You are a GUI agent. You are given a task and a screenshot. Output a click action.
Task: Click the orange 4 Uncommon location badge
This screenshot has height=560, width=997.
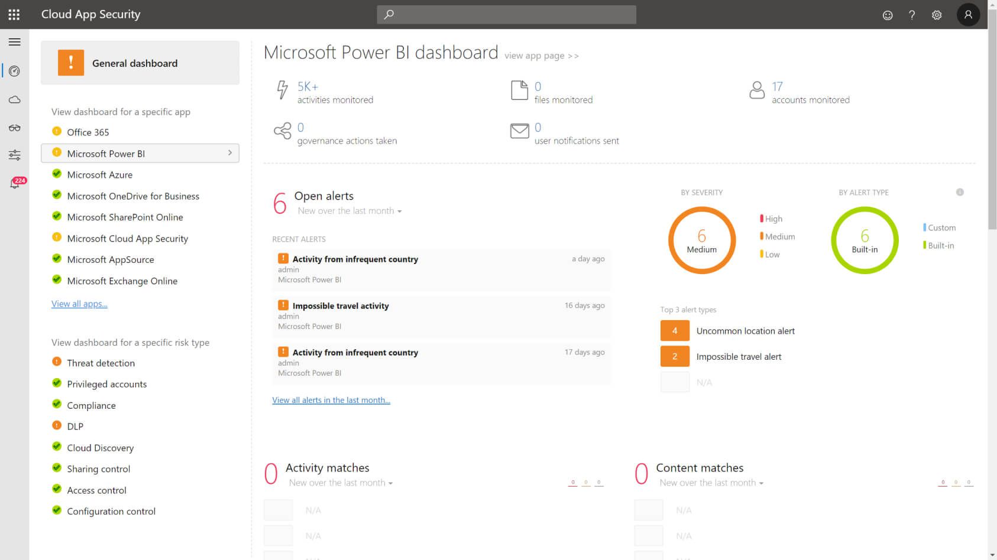pyautogui.click(x=675, y=331)
